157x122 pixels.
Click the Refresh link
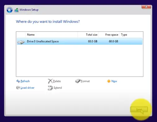25,81
